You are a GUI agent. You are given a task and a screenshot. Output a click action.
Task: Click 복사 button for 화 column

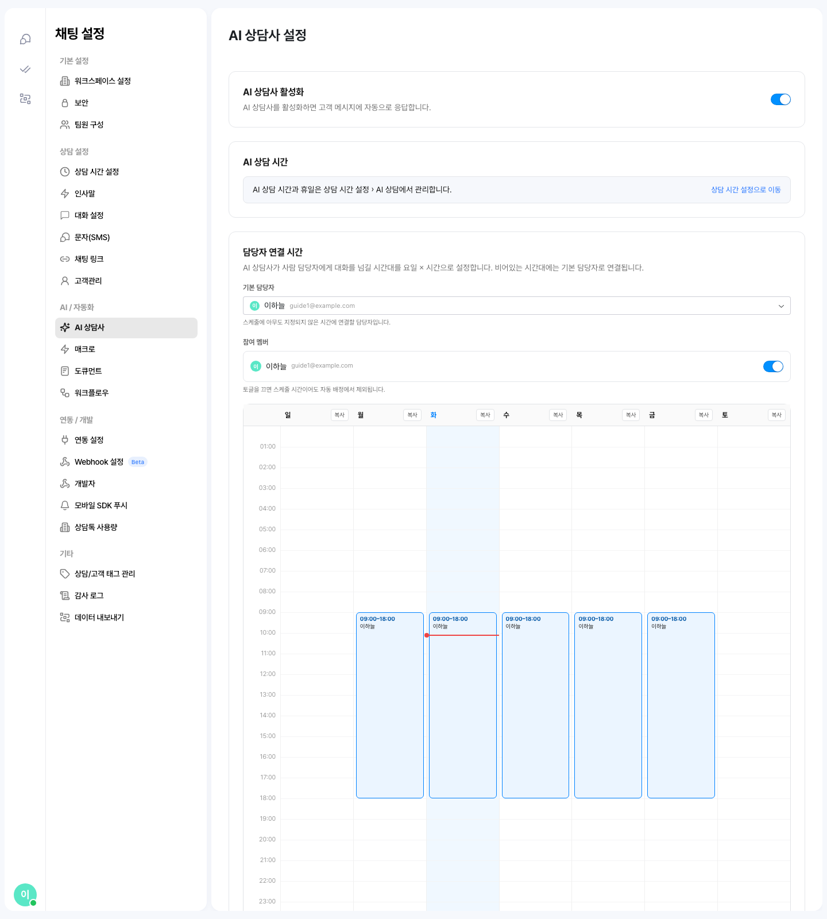tap(485, 415)
